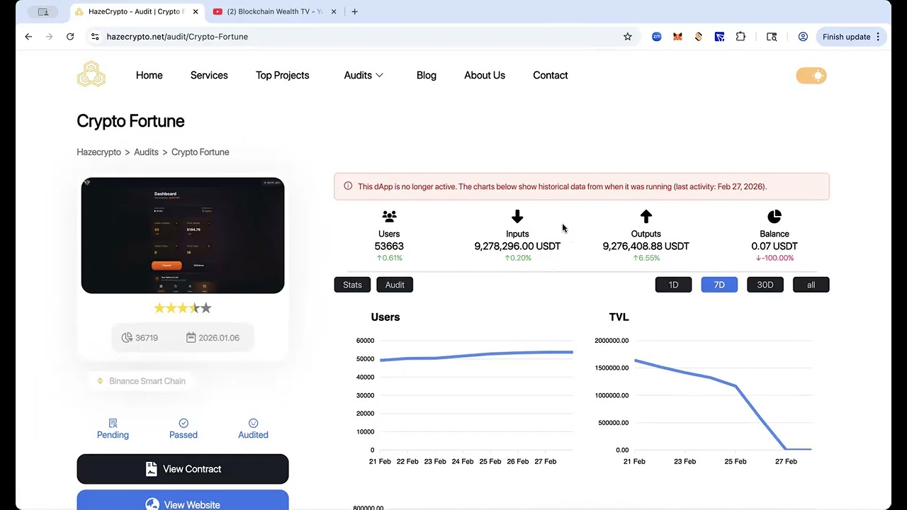Click the info icon in the inactive dApp alert
Viewport: 907px width, 510px height.
(348, 186)
